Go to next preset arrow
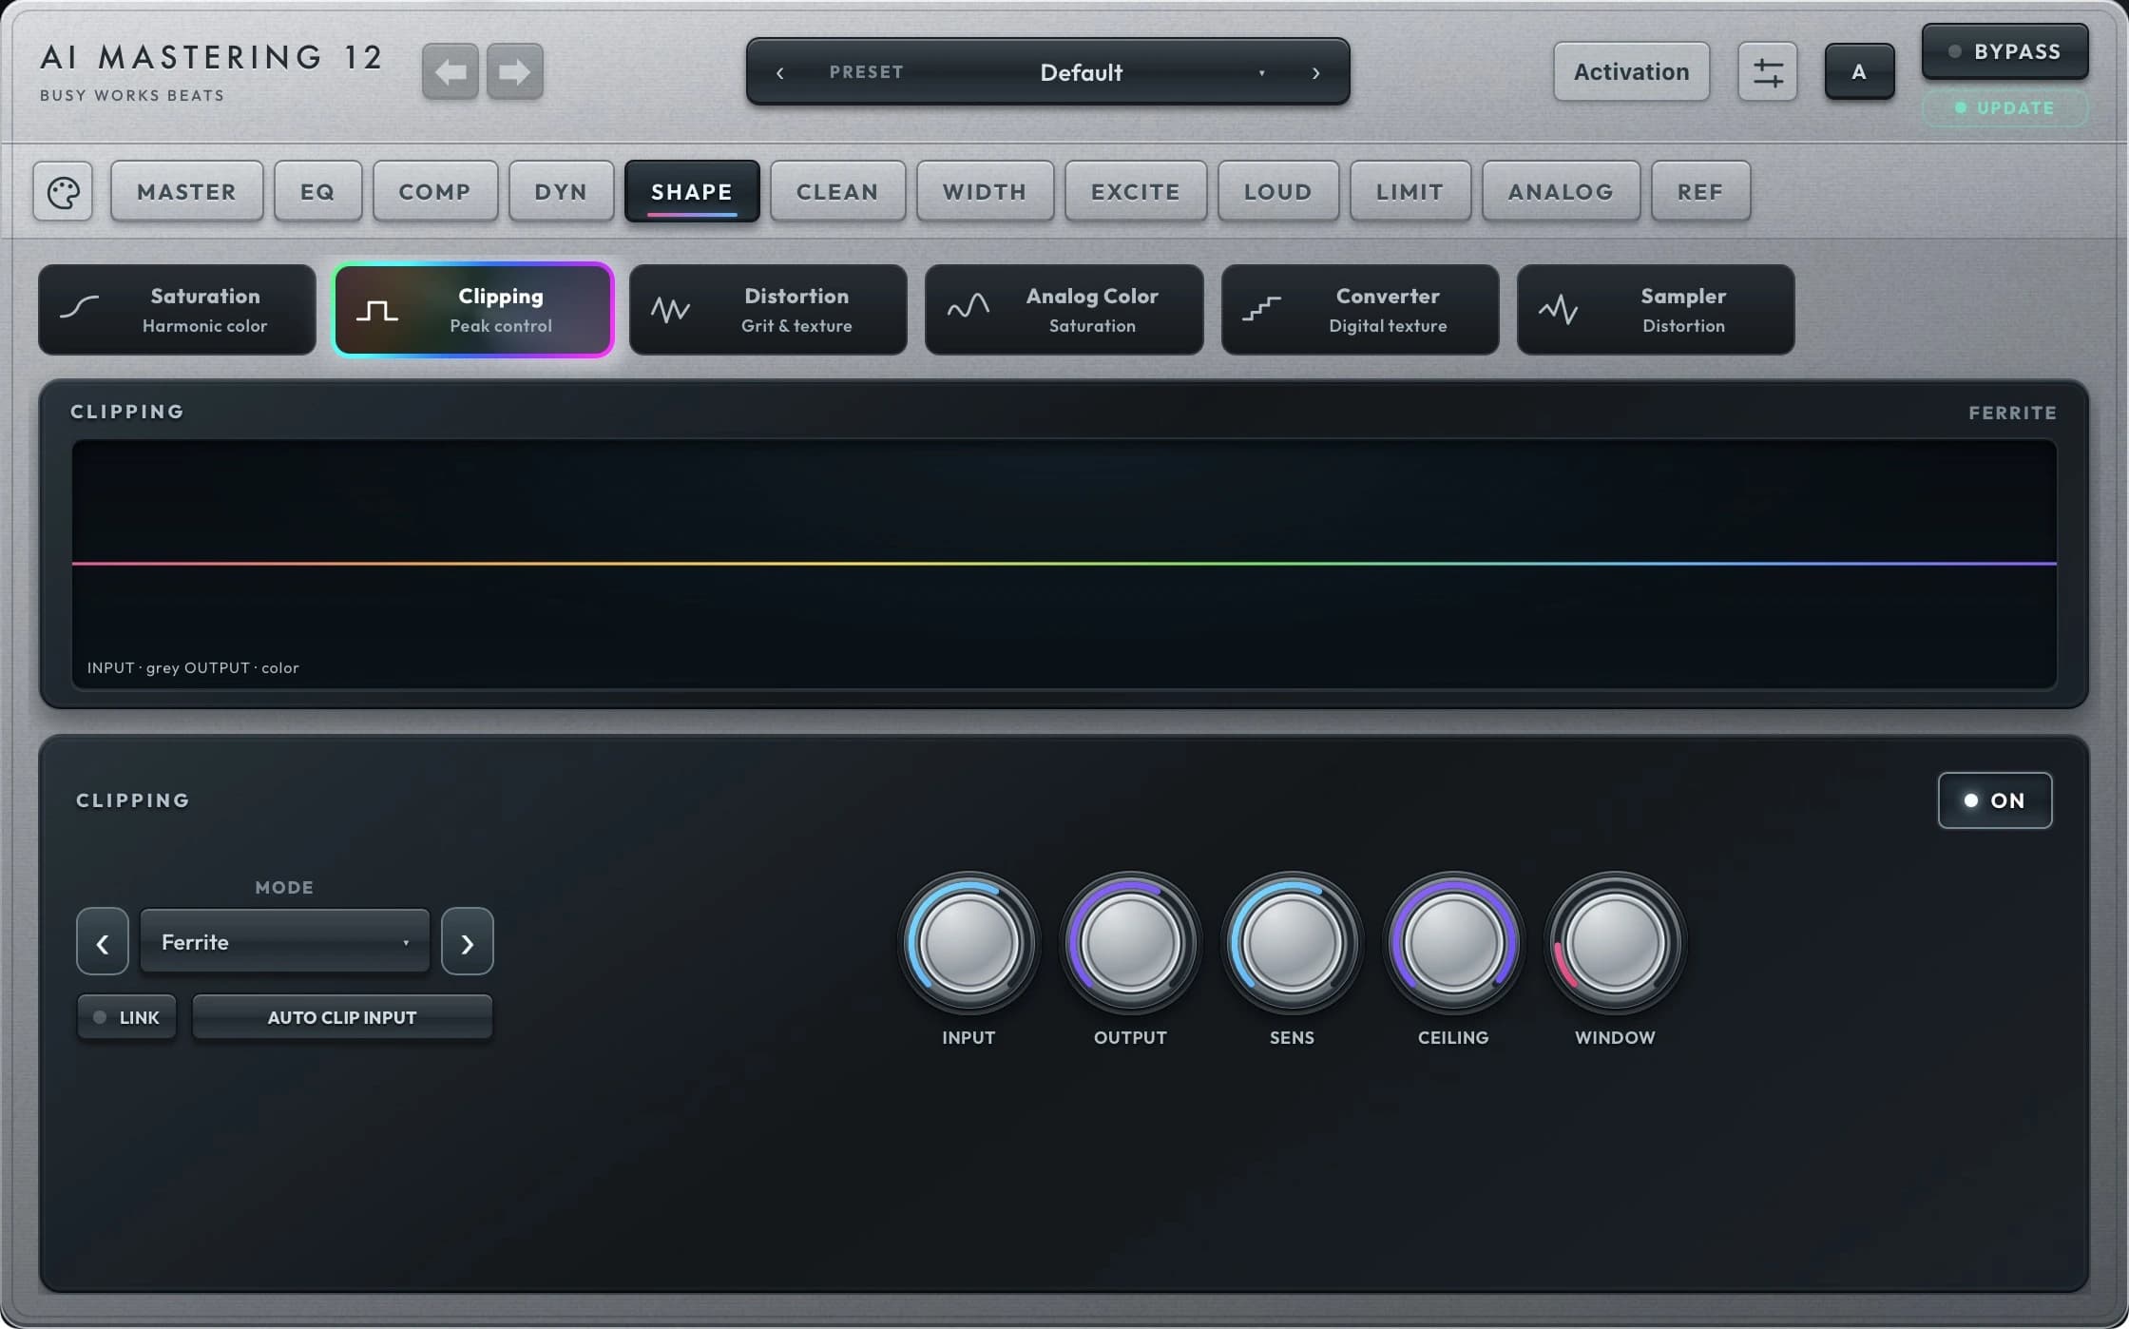Screen dimensions: 2129x1329 (x=1315, y=72)
